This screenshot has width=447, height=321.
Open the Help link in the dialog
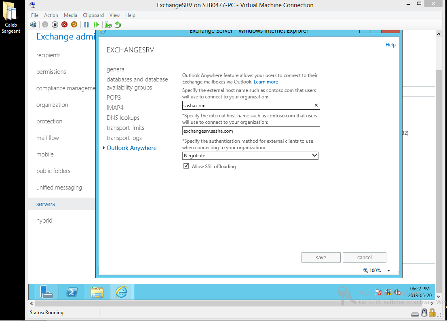tap(390, 45)
